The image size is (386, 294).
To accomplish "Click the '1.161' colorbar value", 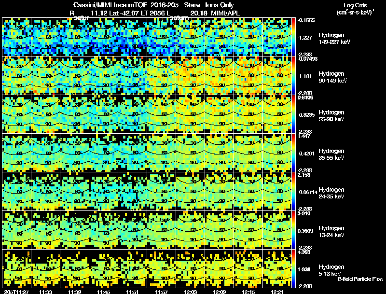I will (305, 76).
